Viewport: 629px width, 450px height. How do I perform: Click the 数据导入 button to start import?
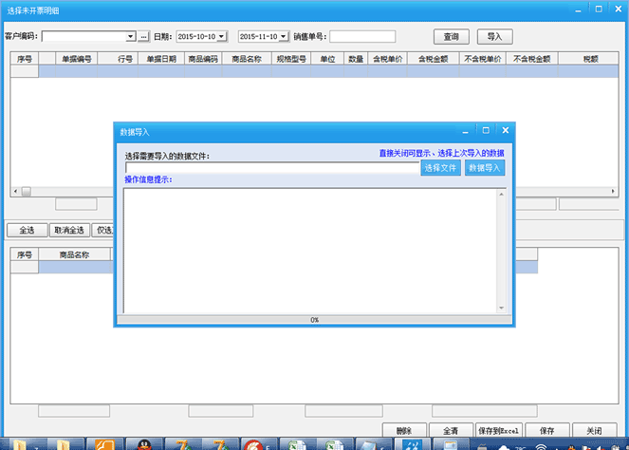click(484, 167)
